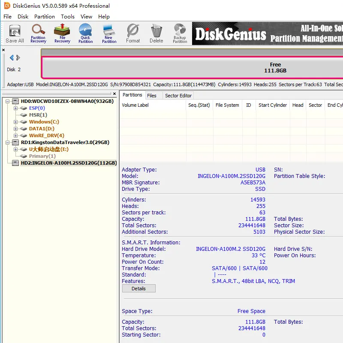Click the Delete toolbar icon

pyautogui.click(x=156, y=33)
